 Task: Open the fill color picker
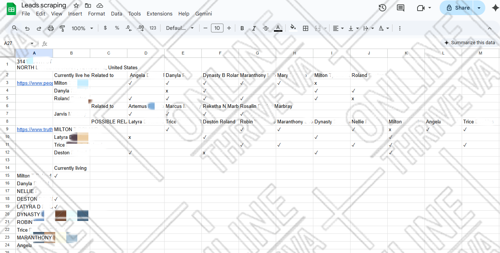click(293, 28)
